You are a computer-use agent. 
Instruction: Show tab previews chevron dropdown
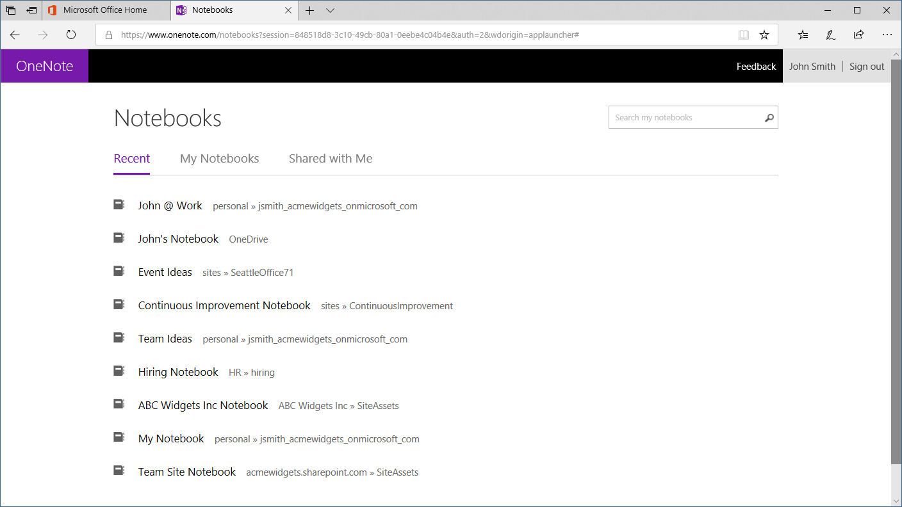[330, 10]
